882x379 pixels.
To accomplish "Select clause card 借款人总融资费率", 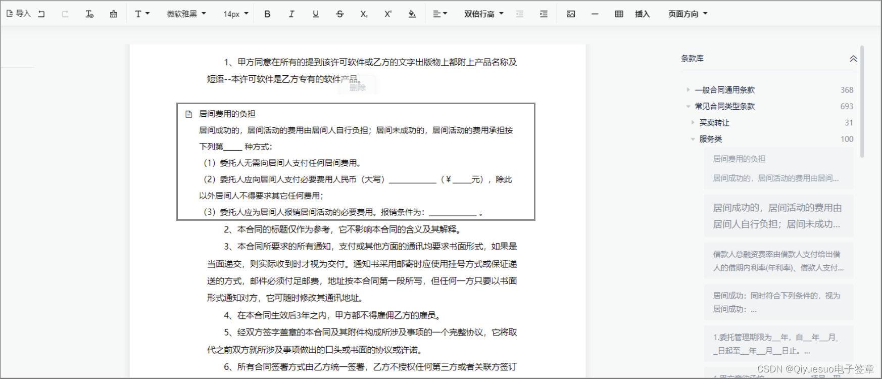I will 778,261.
